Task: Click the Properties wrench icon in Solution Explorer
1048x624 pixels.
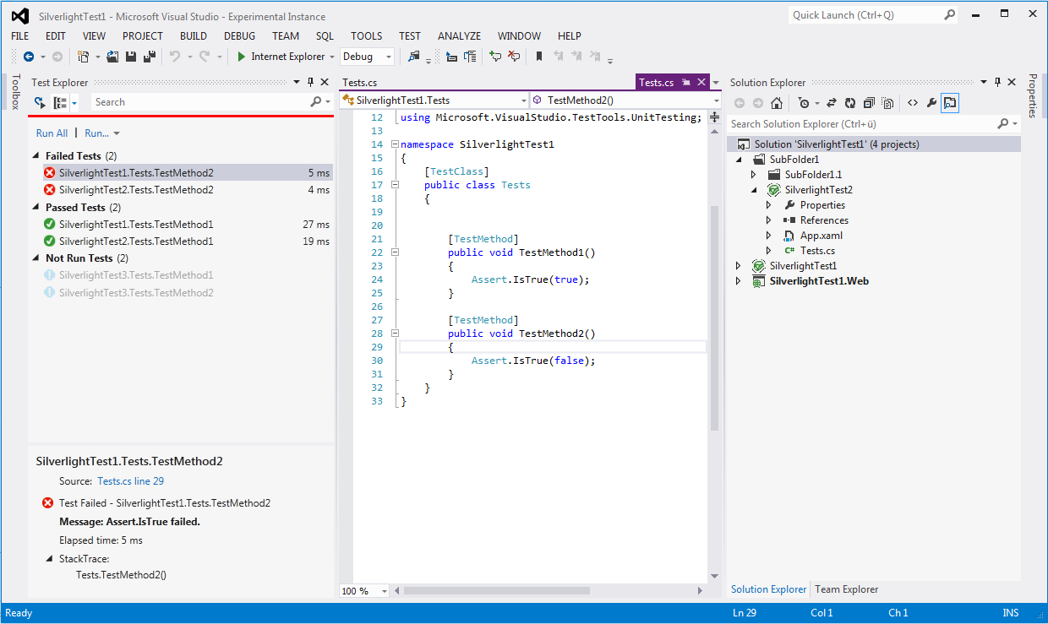Action: [x=931, y=103]
